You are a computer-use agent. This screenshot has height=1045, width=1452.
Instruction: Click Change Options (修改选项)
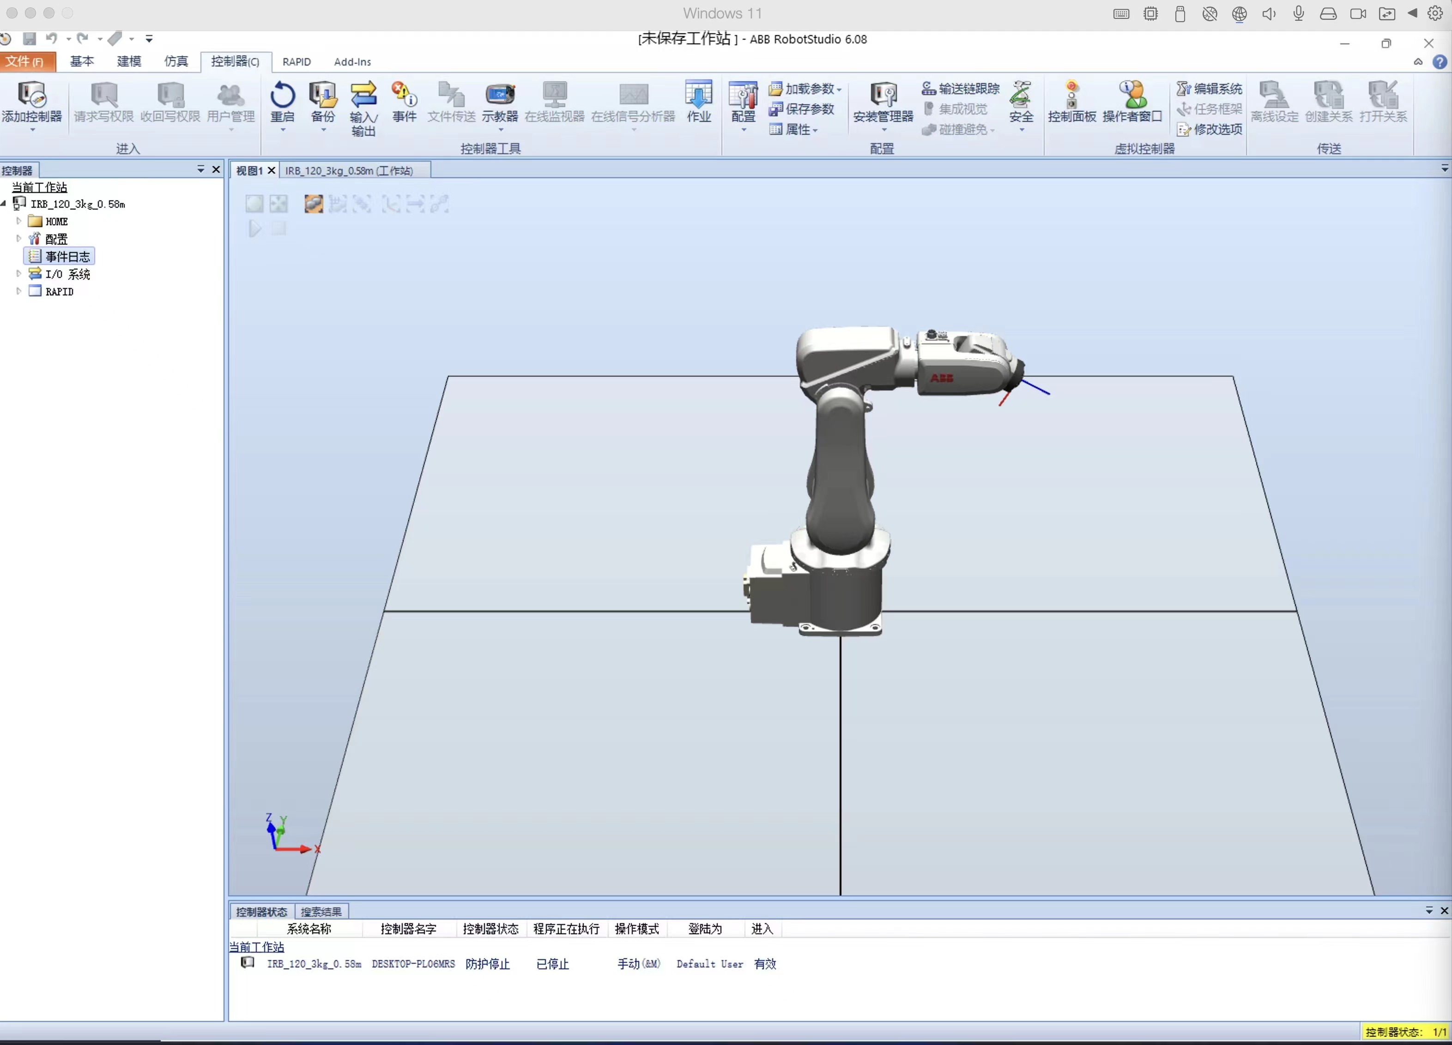(1210, 129)
